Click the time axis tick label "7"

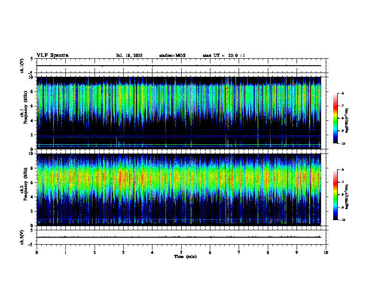tap(239, 252)
